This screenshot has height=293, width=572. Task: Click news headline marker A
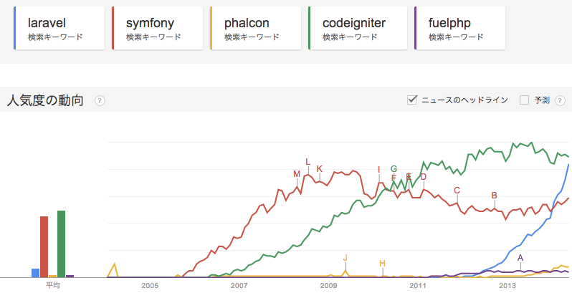tap(520, 258)
